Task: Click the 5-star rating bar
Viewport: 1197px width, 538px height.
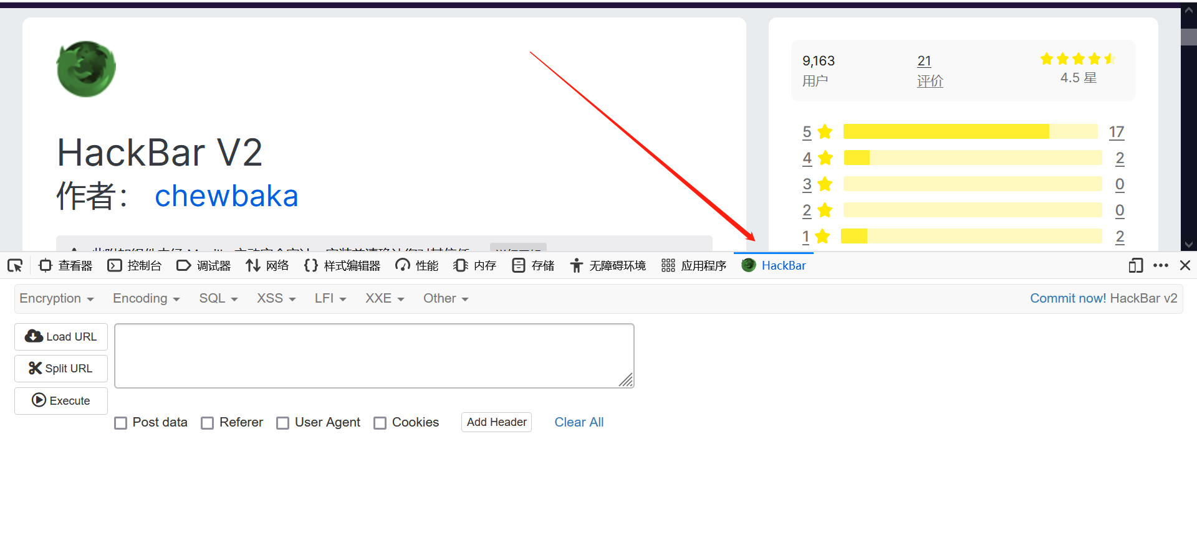Action: [971, 131]
